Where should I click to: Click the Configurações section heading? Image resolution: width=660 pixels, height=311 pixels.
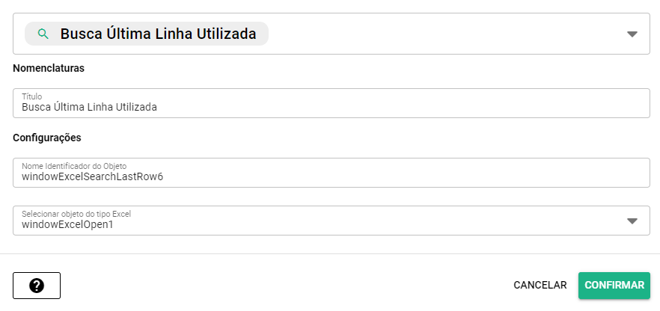[x=47, y=138]
